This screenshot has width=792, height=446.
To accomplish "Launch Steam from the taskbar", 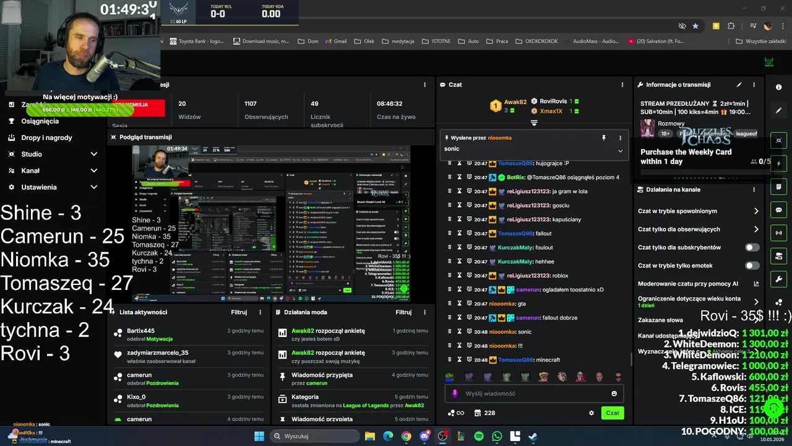I will (532, 436).
